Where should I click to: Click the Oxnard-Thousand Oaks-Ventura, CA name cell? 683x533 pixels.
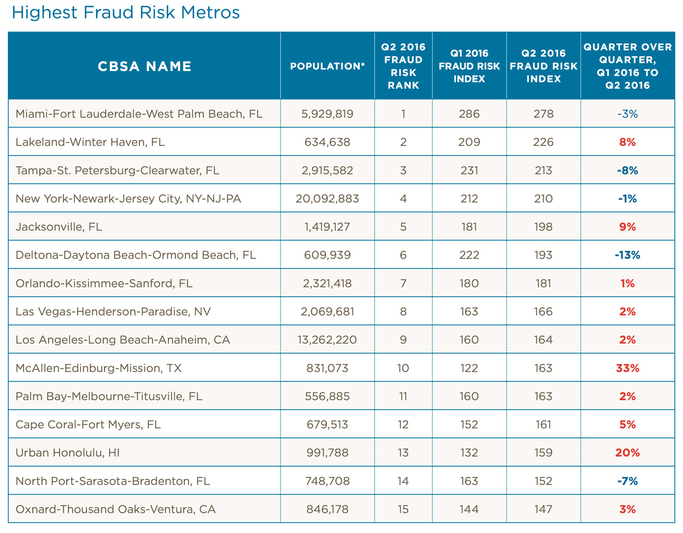pyautogui.click(x=116, y=509)
